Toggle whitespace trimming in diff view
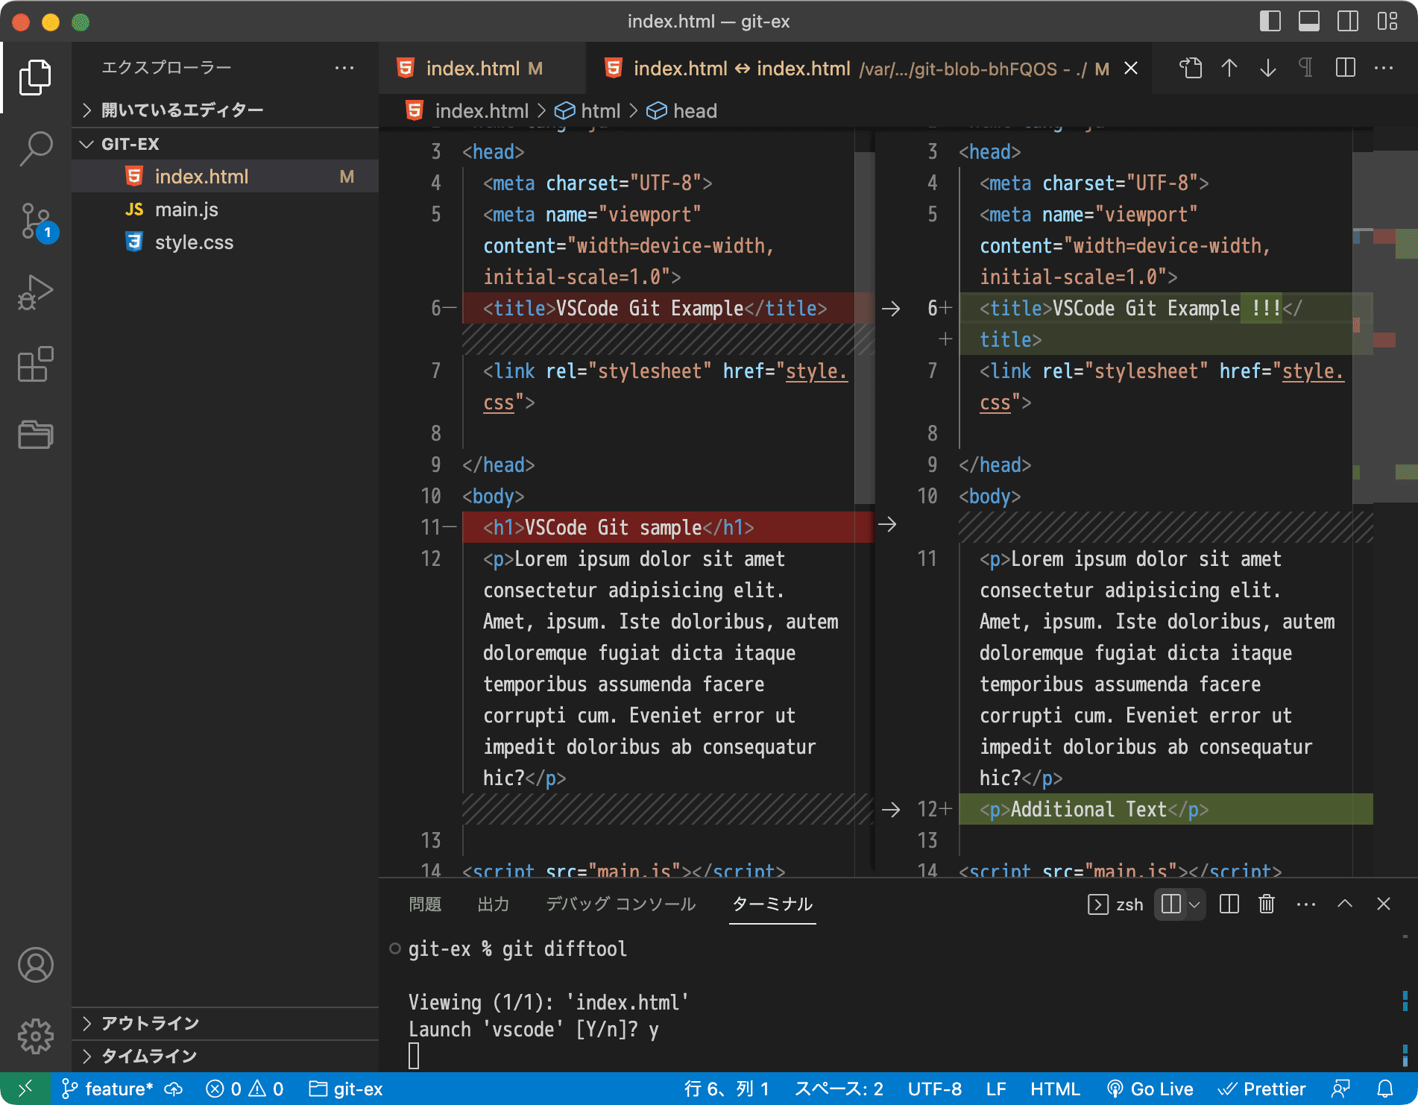 point(1306,69)
